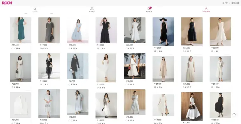Screen dimensions: 241x124
Task: Open the cream dress ¥25,300 thumbnail
Action: point(220,31)
